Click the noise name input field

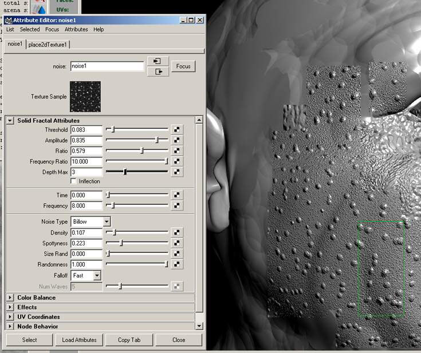tap(107, 66)
